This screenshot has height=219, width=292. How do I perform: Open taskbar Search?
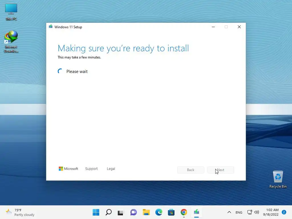point(109,212)
